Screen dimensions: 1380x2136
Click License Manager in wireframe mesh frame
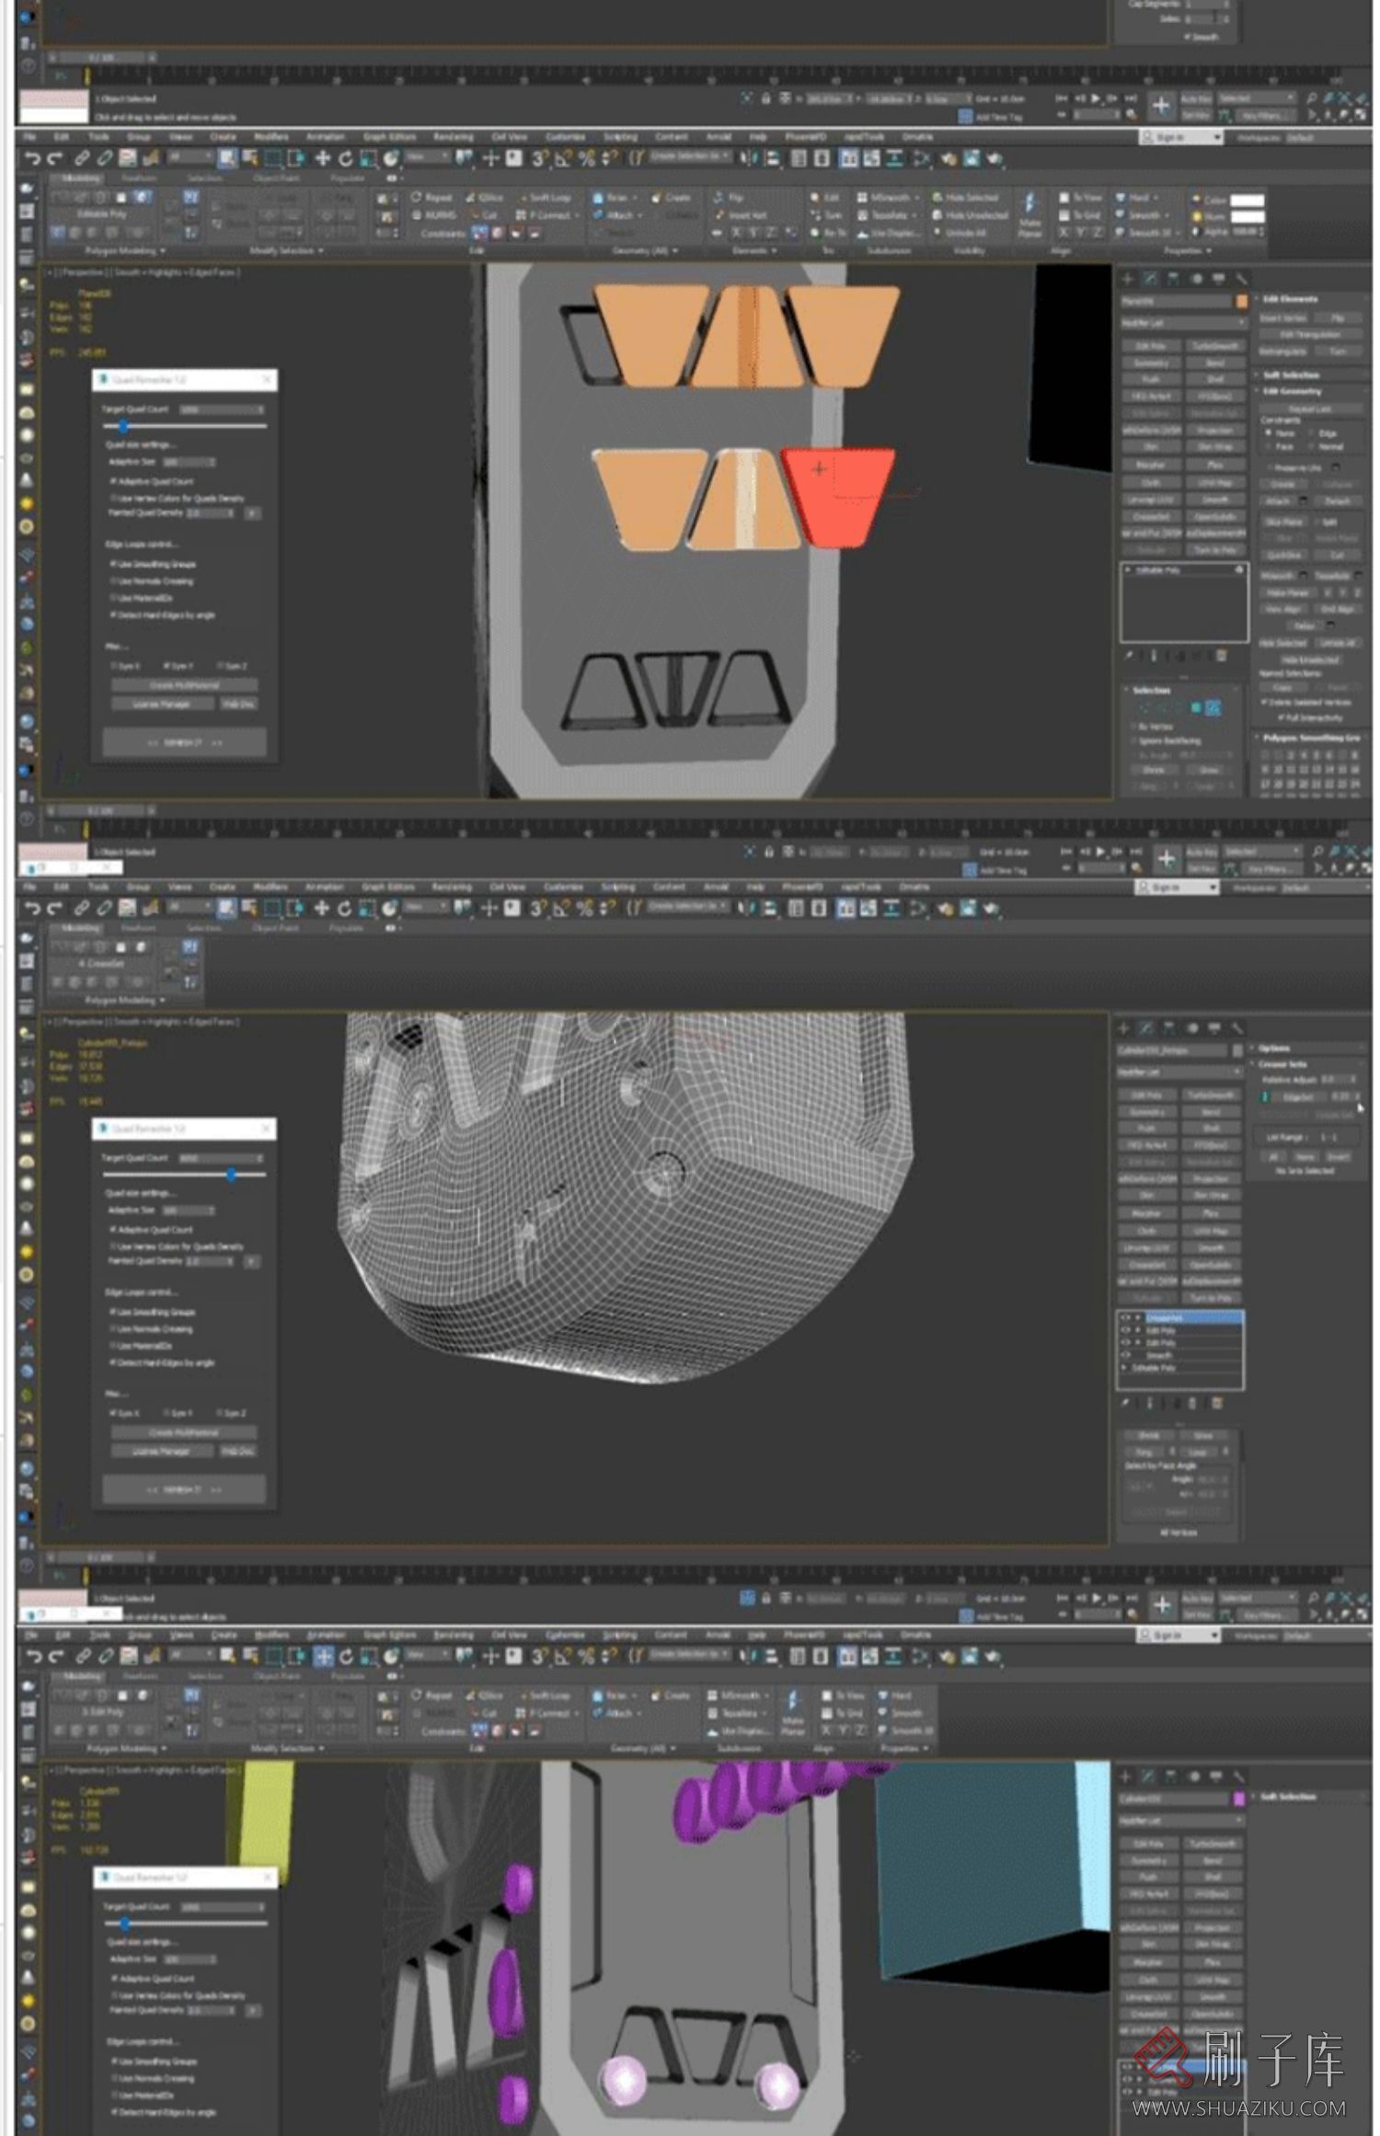click(162, 1451)
